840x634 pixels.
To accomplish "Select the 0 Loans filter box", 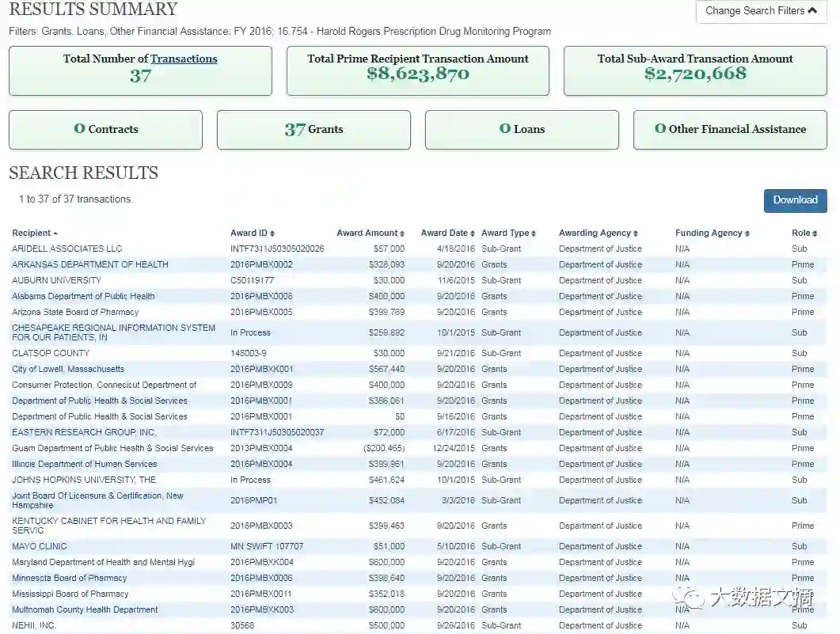I will coord(522,130).
